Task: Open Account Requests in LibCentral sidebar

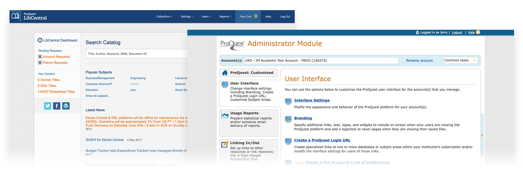Action: coord(56,57)
